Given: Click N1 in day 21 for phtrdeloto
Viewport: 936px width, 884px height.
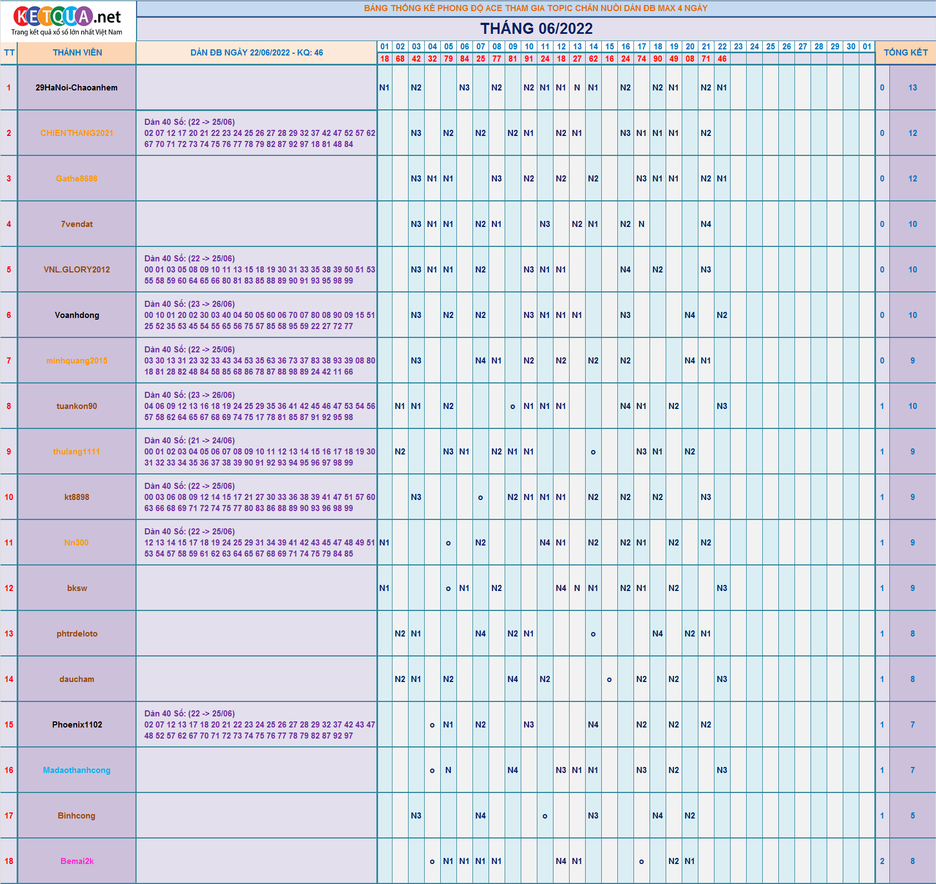Looking at the screenshot, I should 706,634.
